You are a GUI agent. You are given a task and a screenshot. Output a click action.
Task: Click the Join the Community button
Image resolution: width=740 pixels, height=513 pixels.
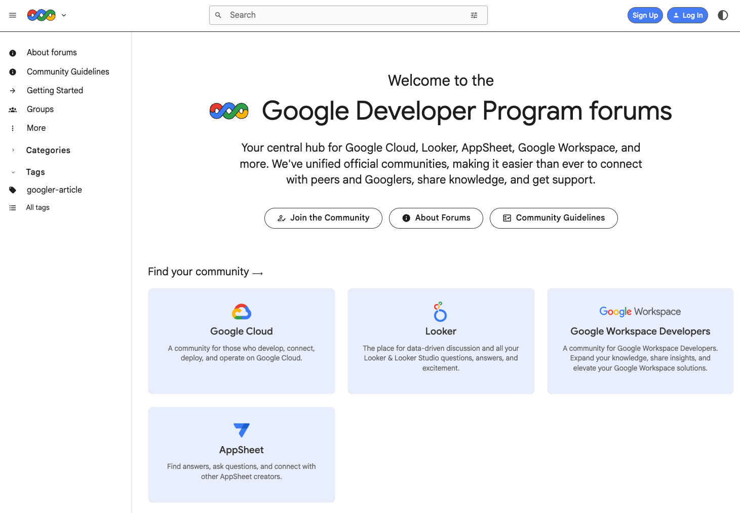[323, 218]
